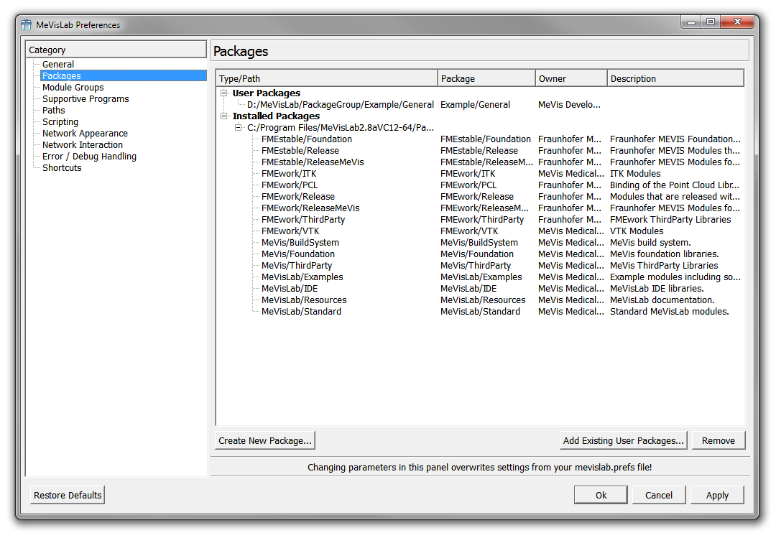Collapse the Installed Packages tree group
This screenshot has width=776, height=538.
[x=224, y=116]
